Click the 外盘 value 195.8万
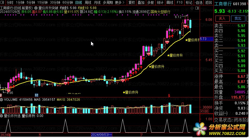 (238, 97)
